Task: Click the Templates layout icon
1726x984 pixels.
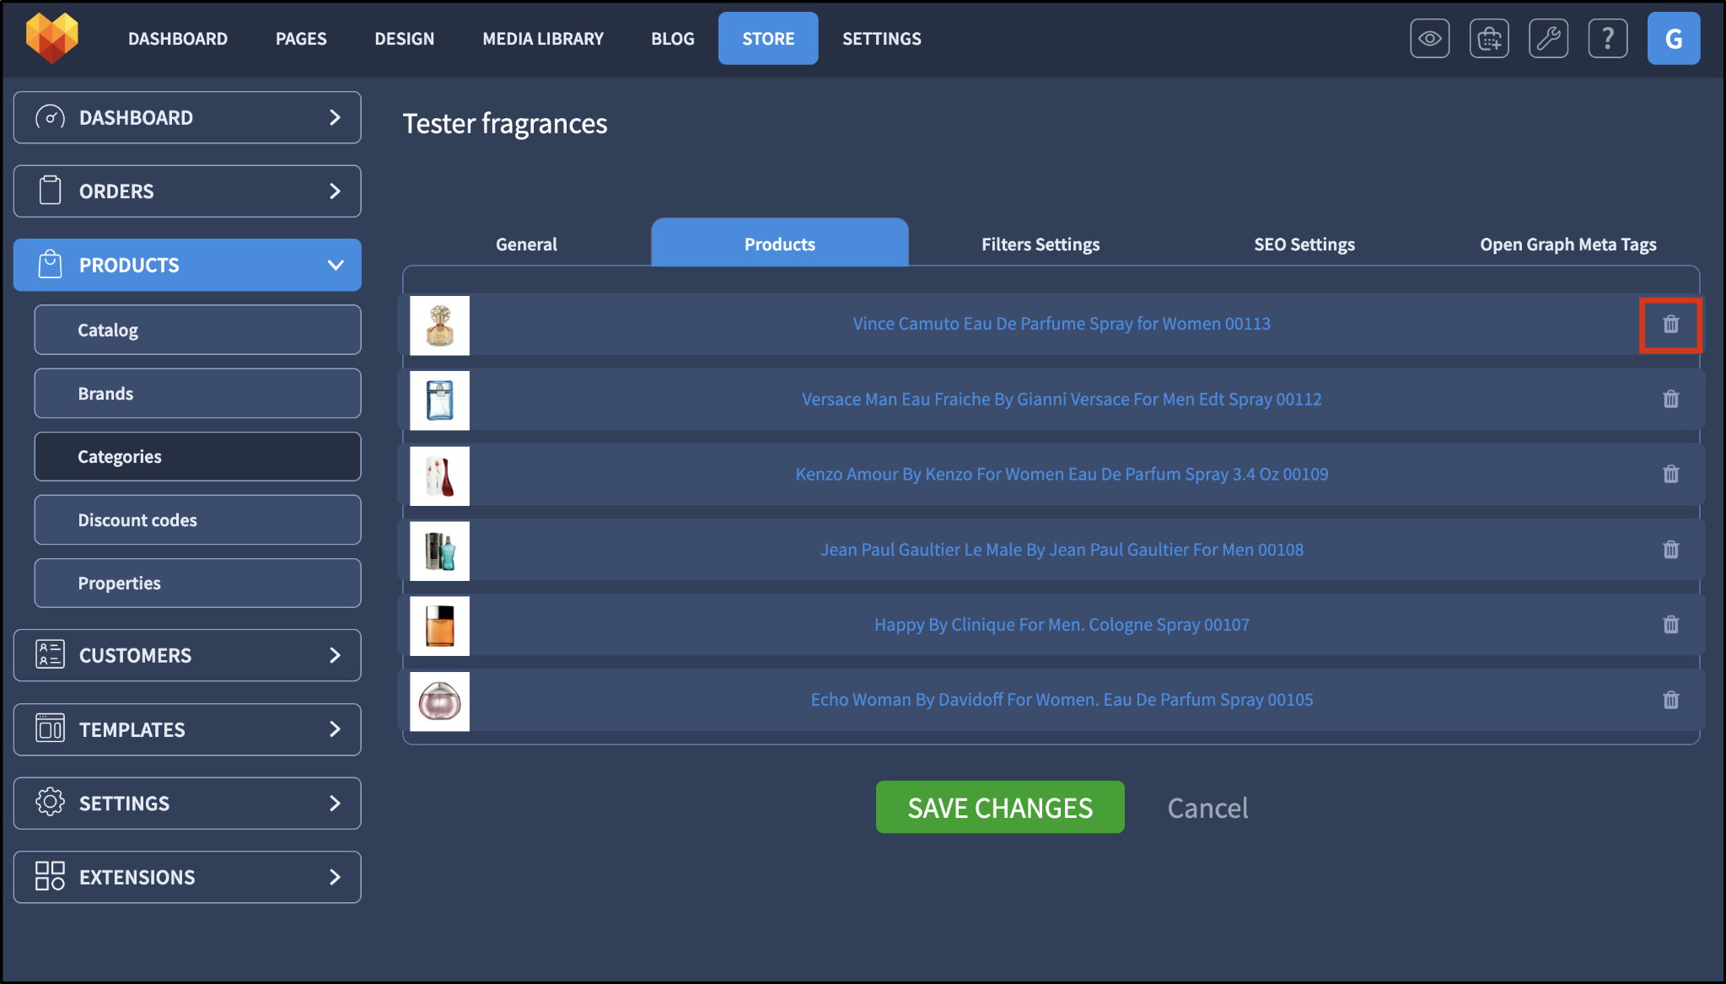Action: [50, 729]
